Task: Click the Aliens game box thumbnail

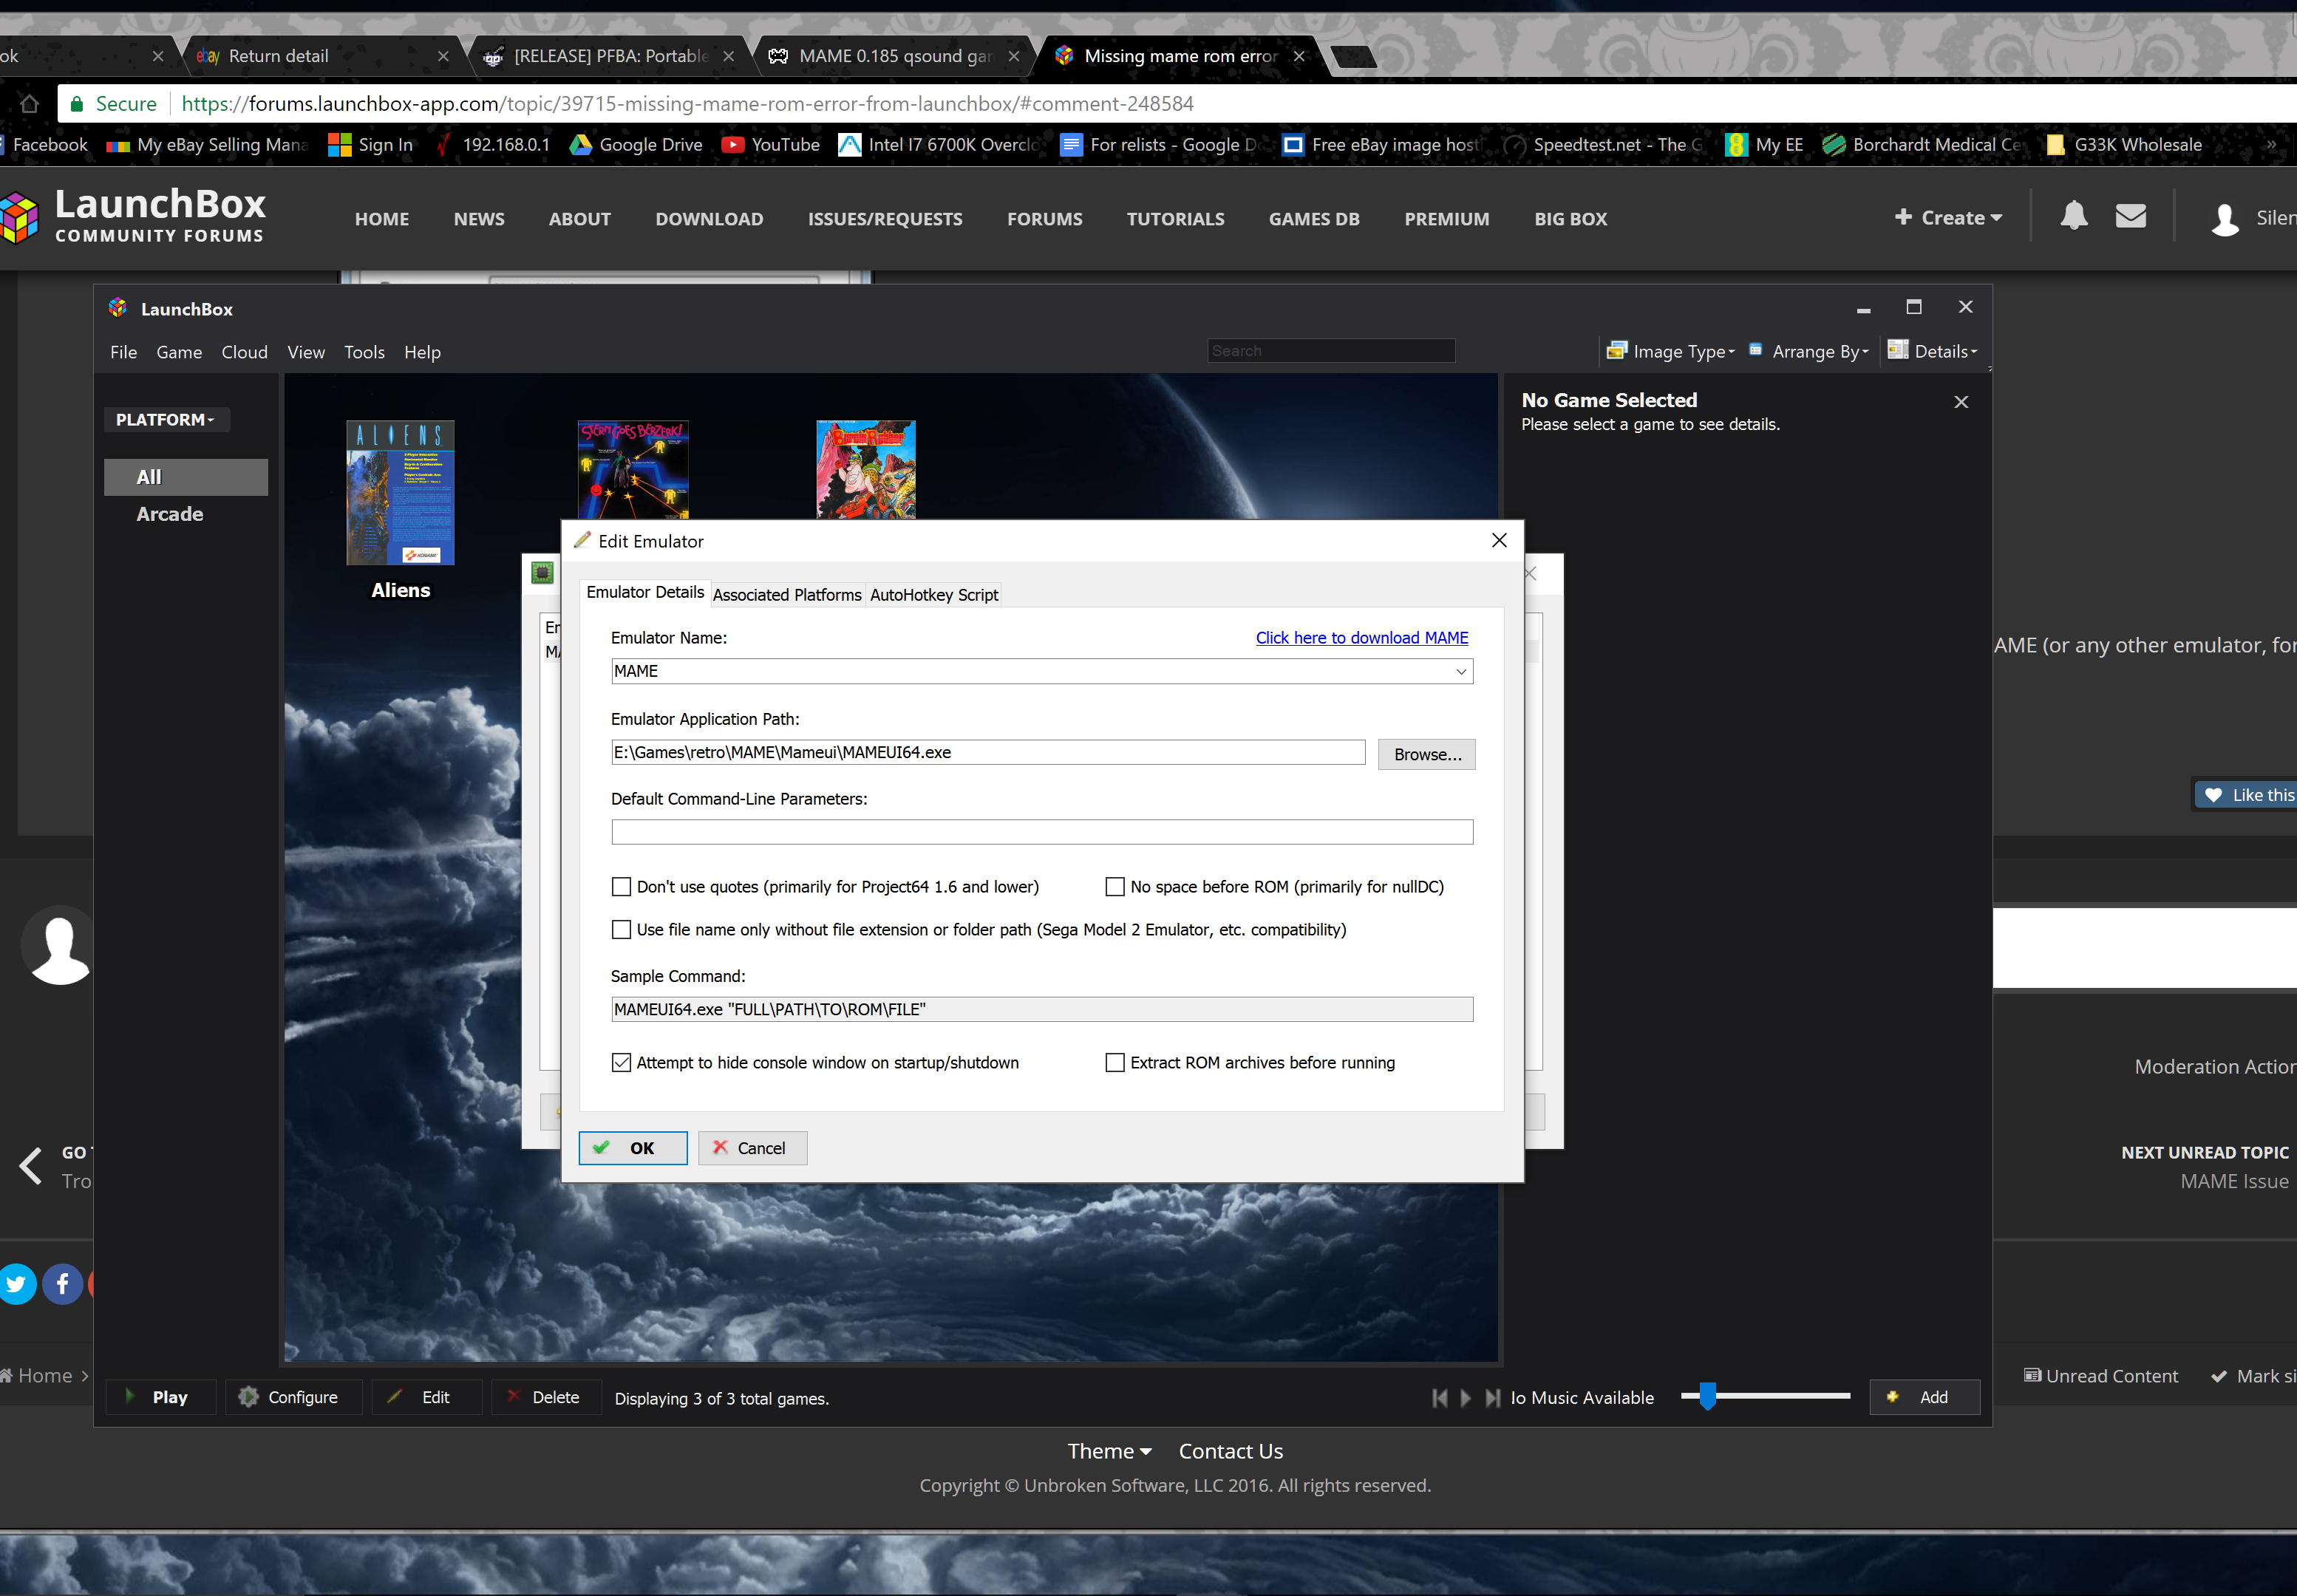Action: click(x=400, y=493)
